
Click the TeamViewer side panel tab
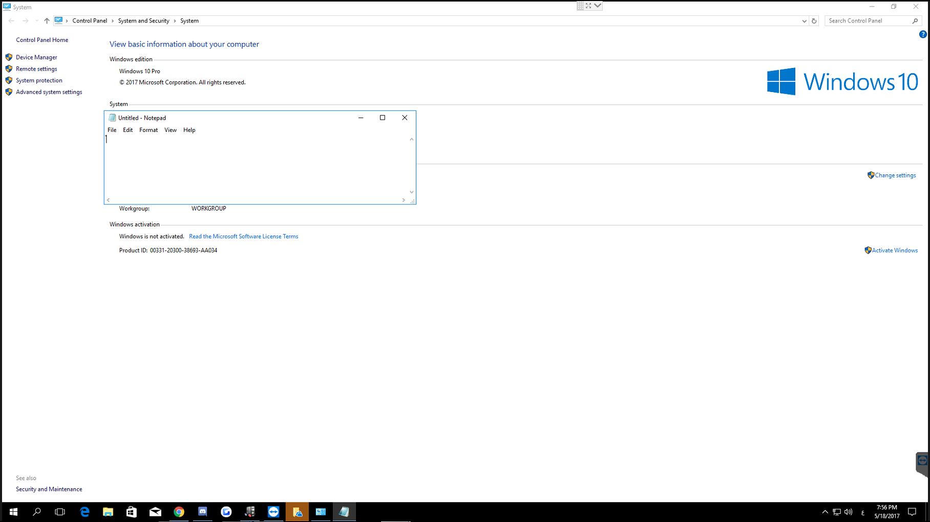click(x=922, y=464)
